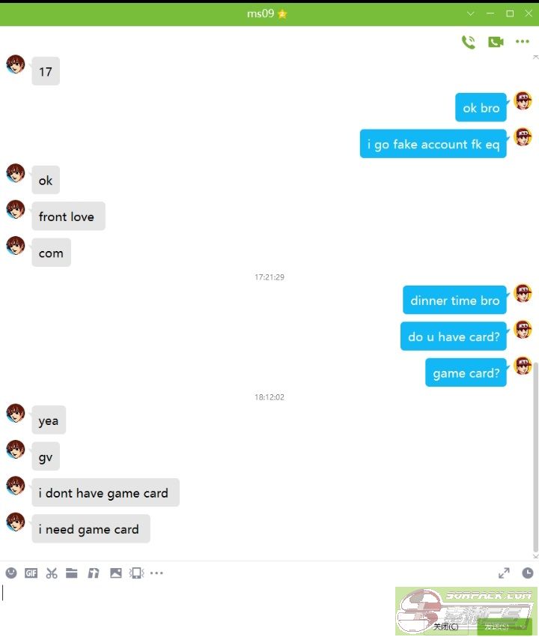Insert a picture using image icon
This screenshot has width=539, height=637.
click(116, 573)
